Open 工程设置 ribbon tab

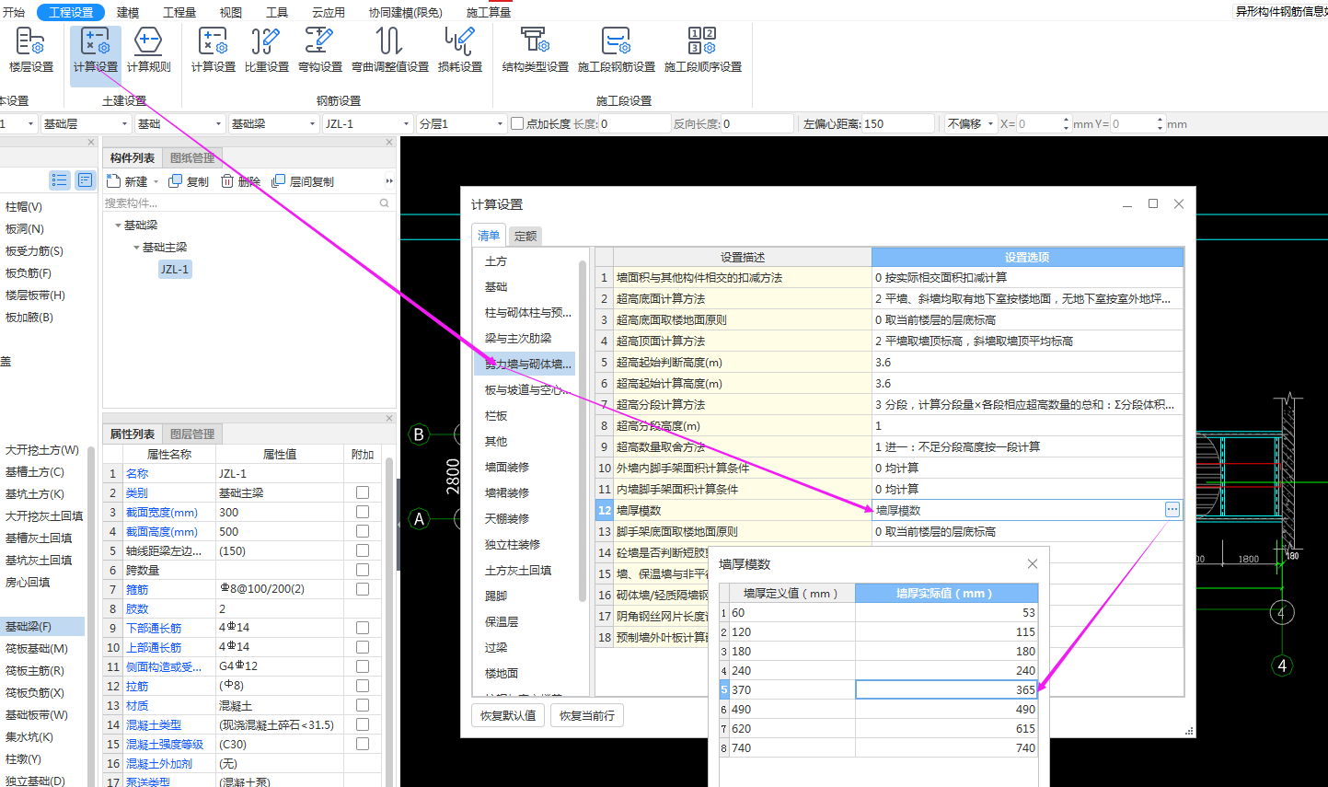(x=71, y=12)
